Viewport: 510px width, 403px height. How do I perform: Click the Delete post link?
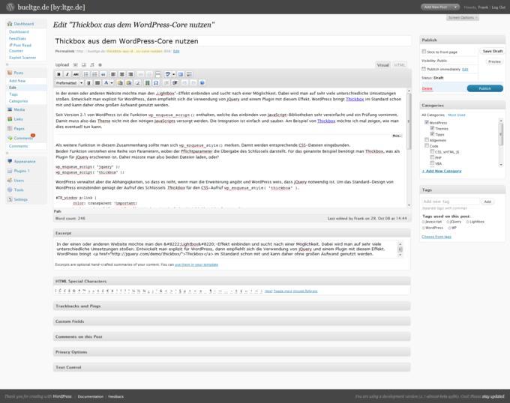pyautogui.click(x=427, y=88)
